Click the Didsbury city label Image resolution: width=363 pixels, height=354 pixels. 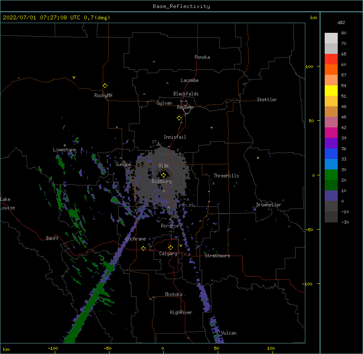tap(162, 181)
